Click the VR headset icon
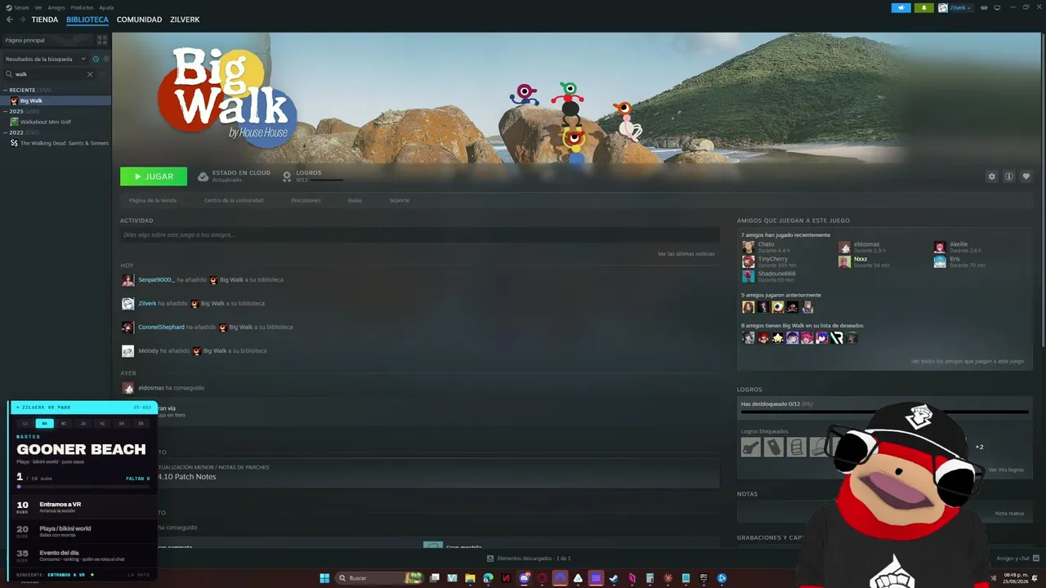The width and height of the screenshot is (1046, 588). pyautogui.click(x=985, y=8)
